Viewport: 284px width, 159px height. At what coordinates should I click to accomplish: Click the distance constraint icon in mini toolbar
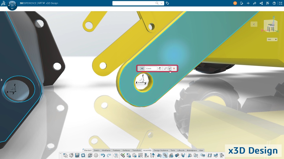142,69
